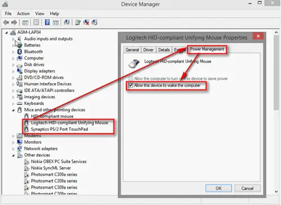Click the Show/Hide console tree toolbar icon

pos(25,22)
